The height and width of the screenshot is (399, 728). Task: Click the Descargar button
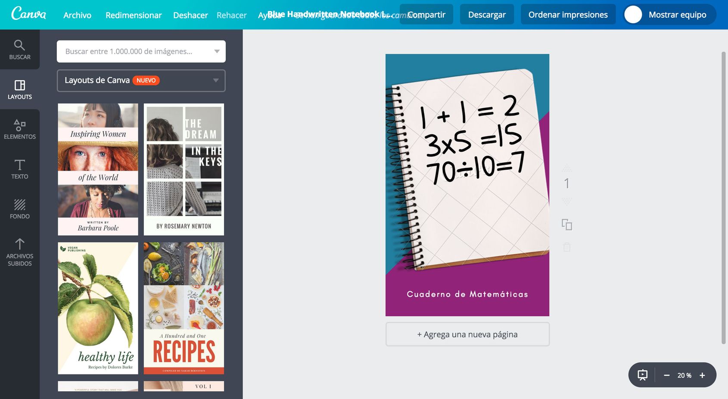487,15
